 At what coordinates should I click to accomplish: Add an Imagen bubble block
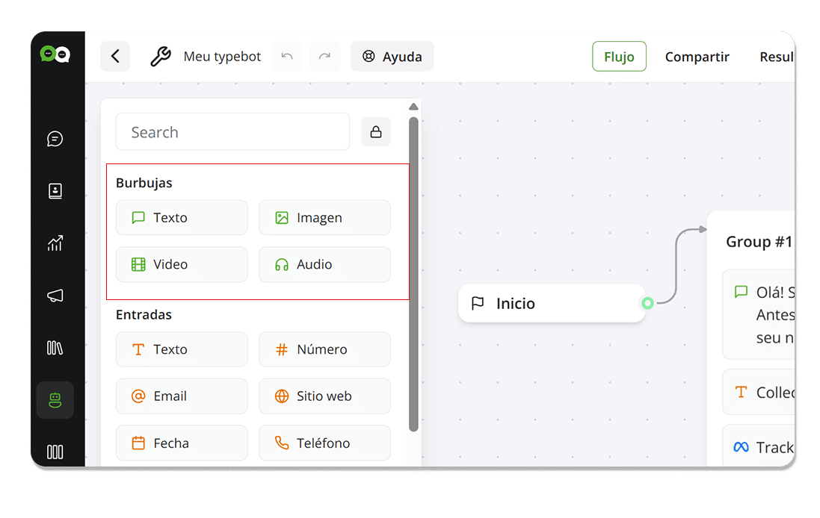point(324,218)
